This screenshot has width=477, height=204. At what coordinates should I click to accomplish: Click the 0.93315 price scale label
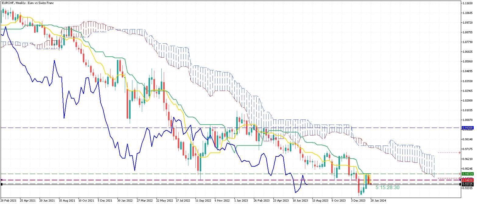(x=467, y=188)
